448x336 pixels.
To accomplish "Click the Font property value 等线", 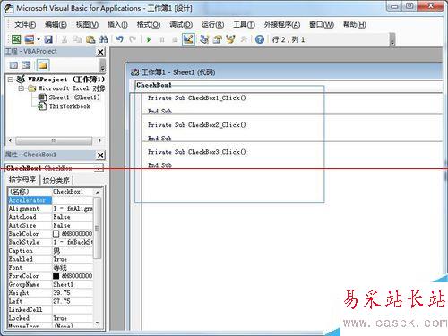I will pos(73,267).
